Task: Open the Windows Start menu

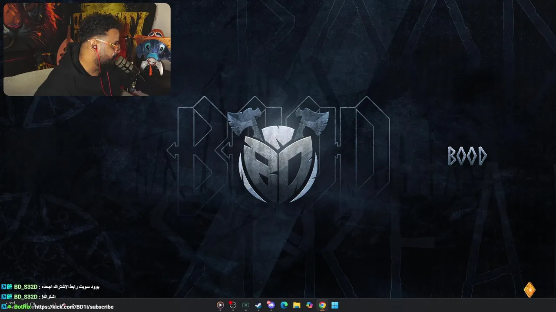Action: (335, 305)
